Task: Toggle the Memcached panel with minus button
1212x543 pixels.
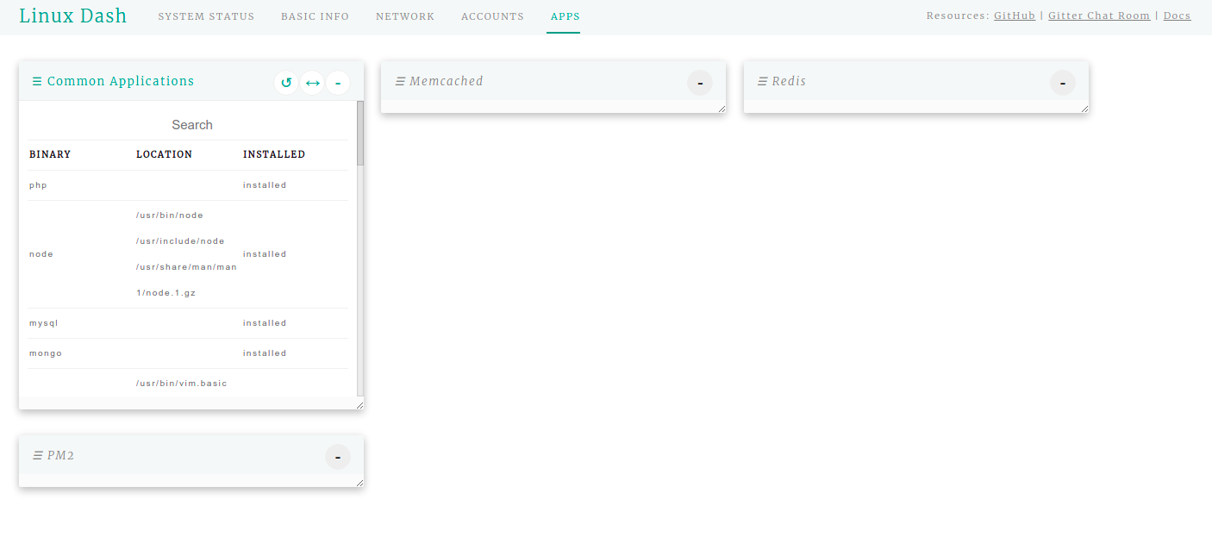Action: point(700,83)
